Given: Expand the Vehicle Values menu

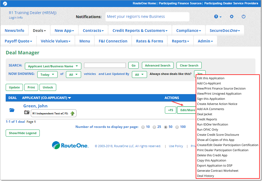Looking at the screenshot, I should tap(55, 41).
